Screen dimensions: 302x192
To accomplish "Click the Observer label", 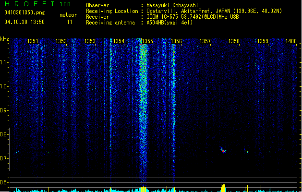I will (97, 5).
